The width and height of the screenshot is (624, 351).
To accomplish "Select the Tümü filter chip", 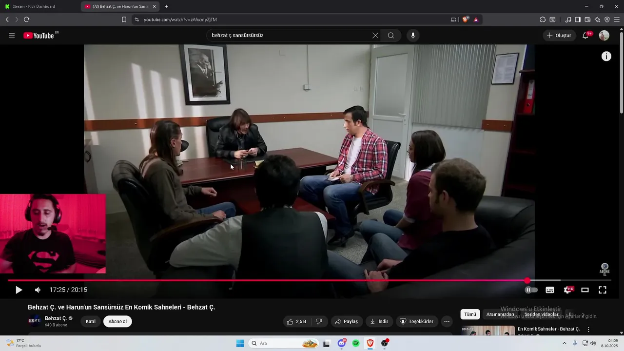I will (470, 314).
